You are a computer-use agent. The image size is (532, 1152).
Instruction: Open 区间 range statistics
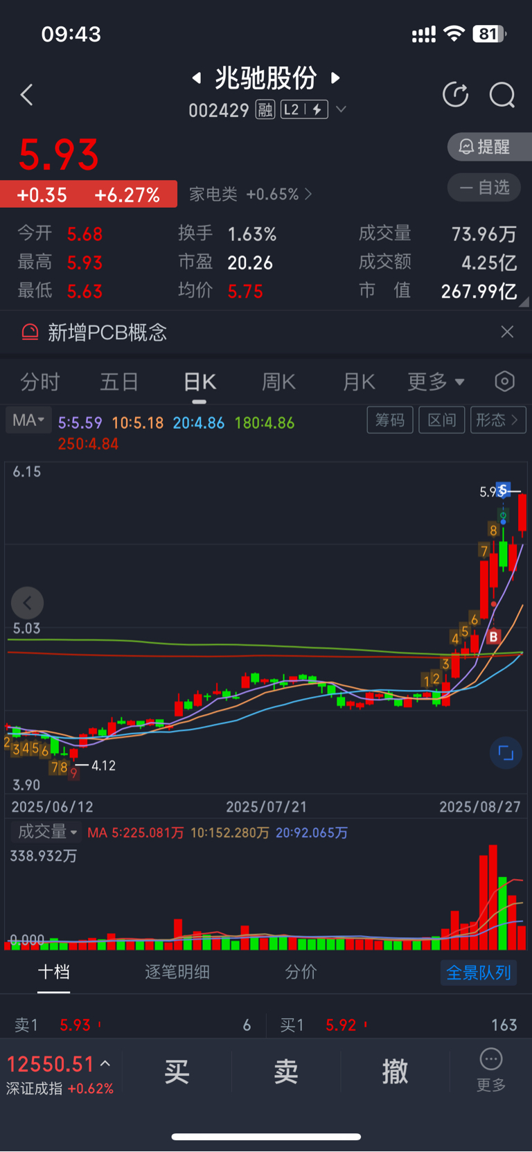442,420
